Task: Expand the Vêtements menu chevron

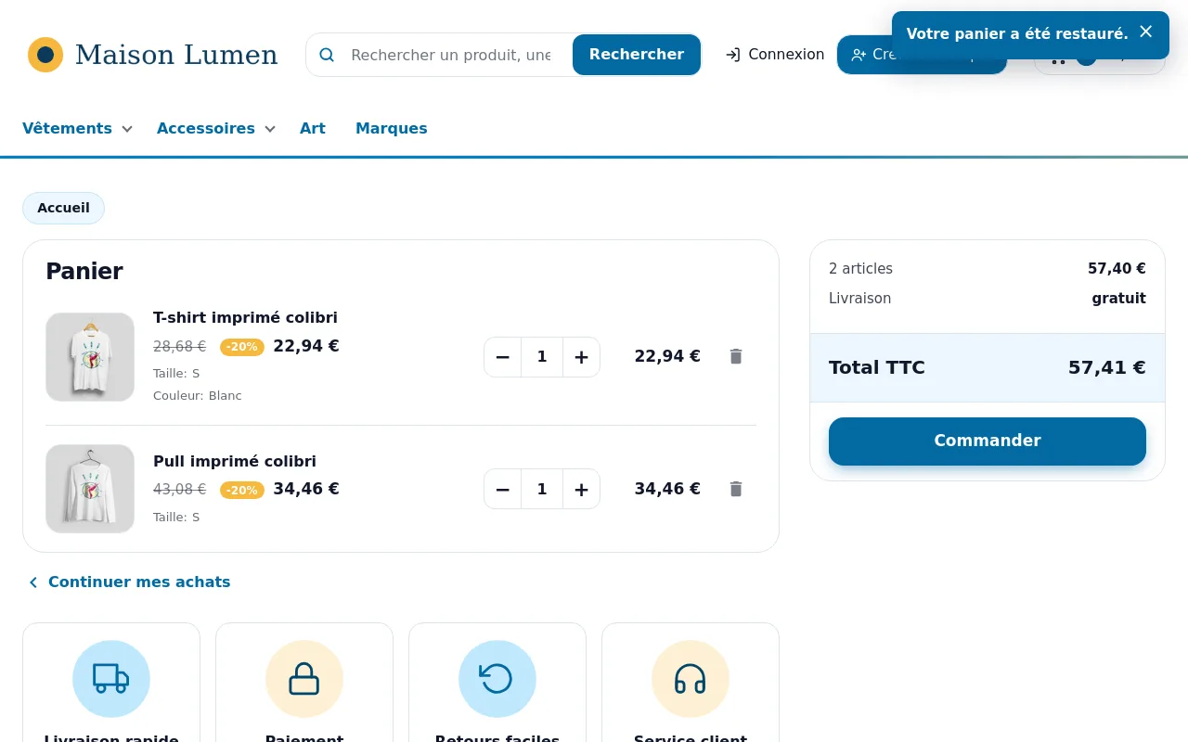Action: 127,129
